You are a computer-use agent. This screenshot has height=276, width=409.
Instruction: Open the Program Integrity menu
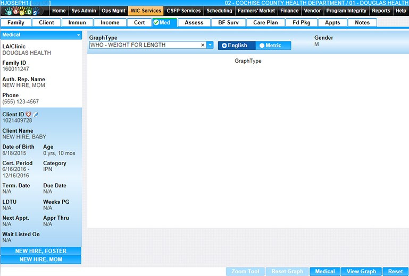coord(346,11)
